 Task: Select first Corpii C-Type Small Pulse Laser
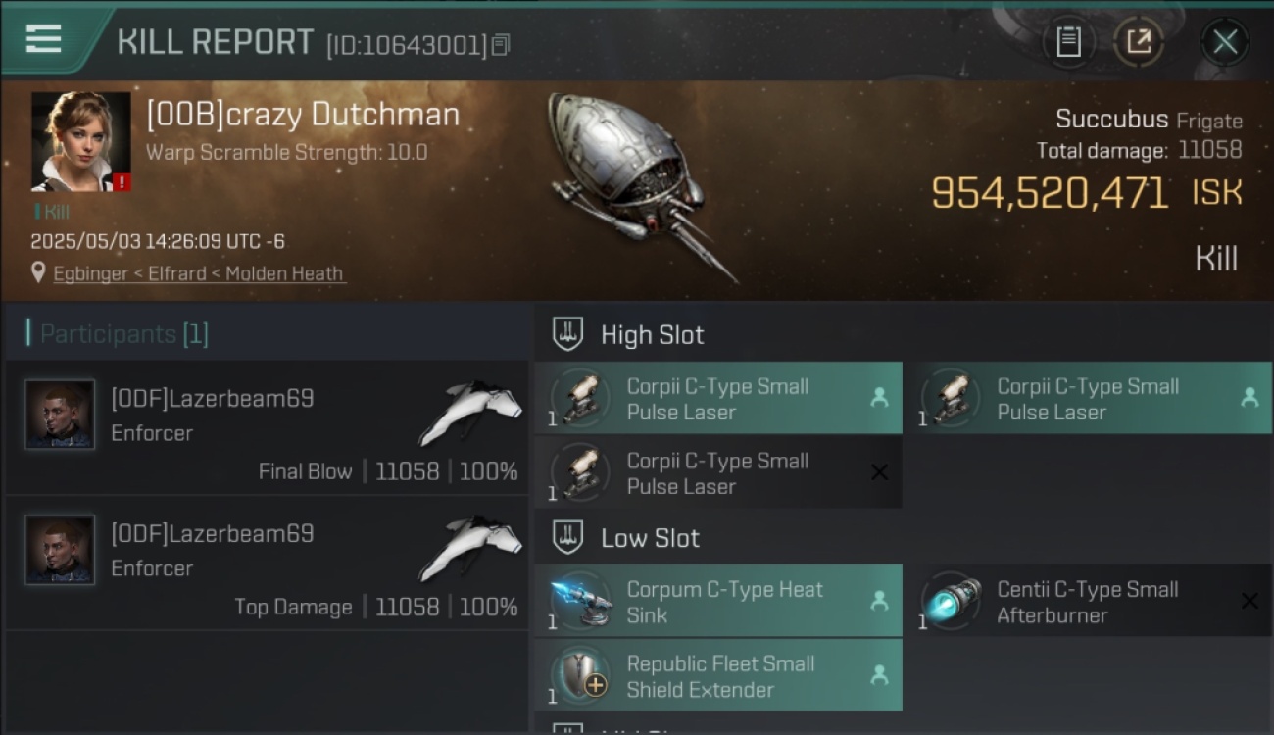(x=718, y=398)
